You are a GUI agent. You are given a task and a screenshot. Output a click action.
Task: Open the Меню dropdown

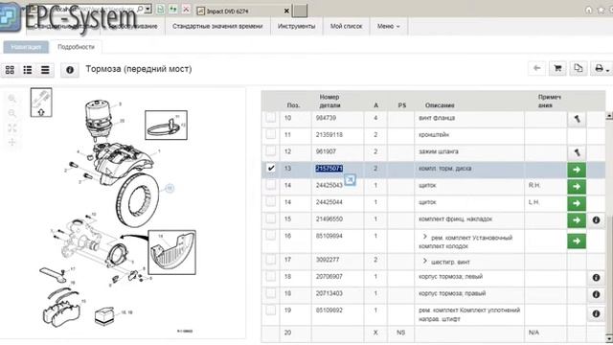[389, 26]
